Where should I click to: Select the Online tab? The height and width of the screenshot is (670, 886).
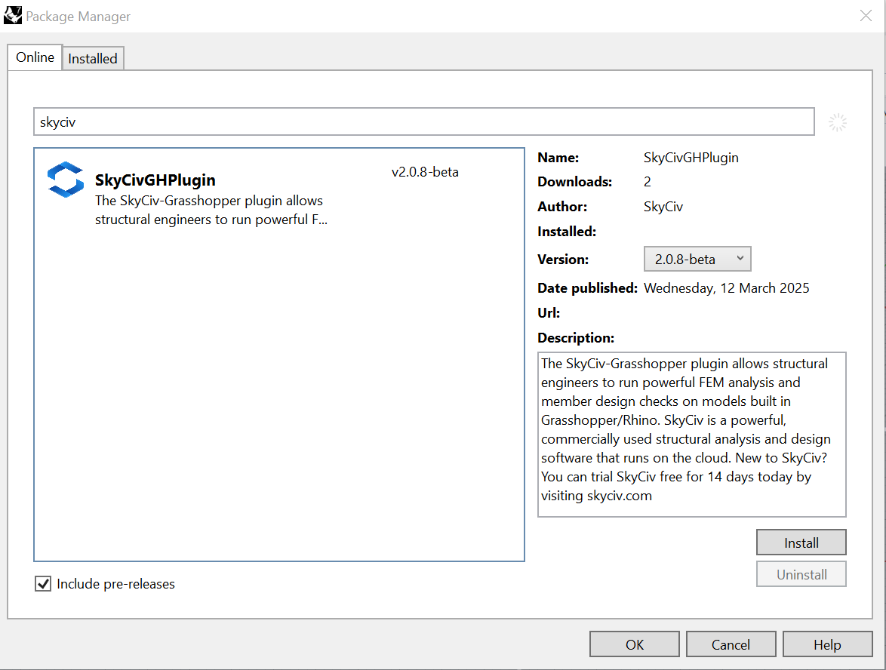coord(35,57)
